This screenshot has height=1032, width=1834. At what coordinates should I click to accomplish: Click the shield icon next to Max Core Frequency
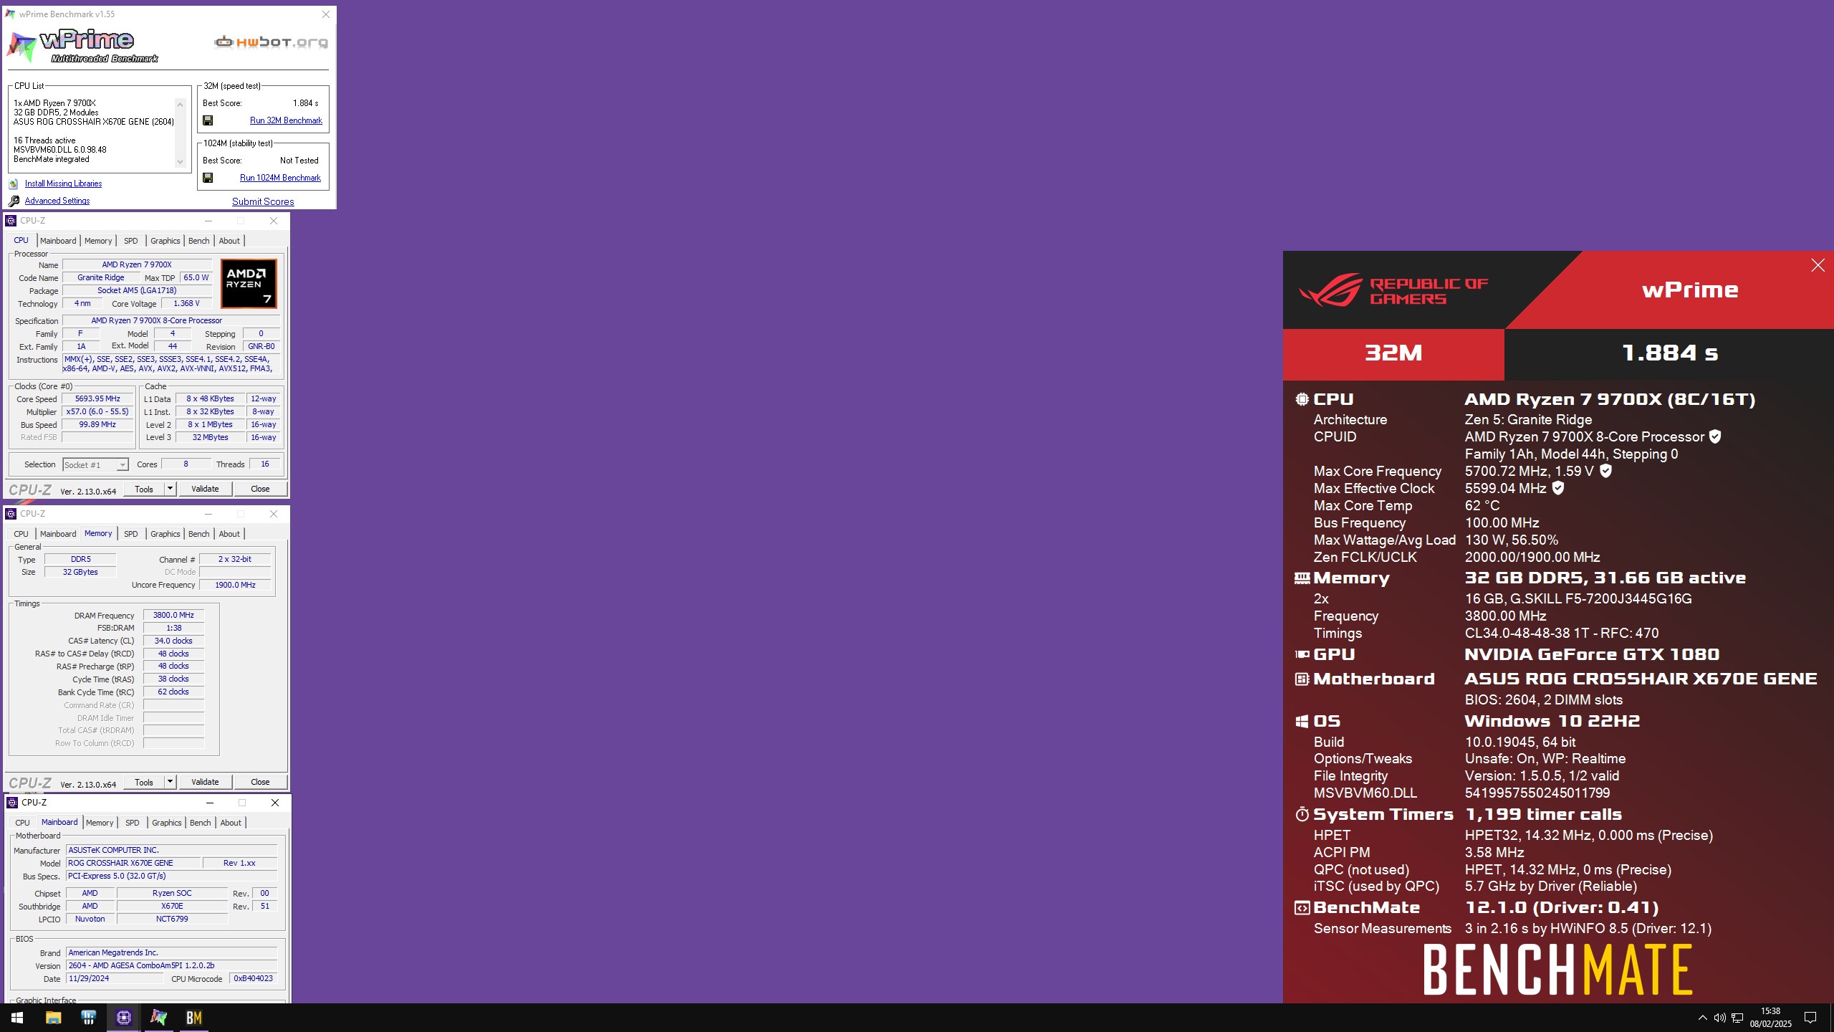click(x=1605, y=471)
